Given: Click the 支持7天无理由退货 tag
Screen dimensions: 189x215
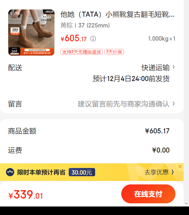Looking at the screenshot, I should (x=82, y=52).
